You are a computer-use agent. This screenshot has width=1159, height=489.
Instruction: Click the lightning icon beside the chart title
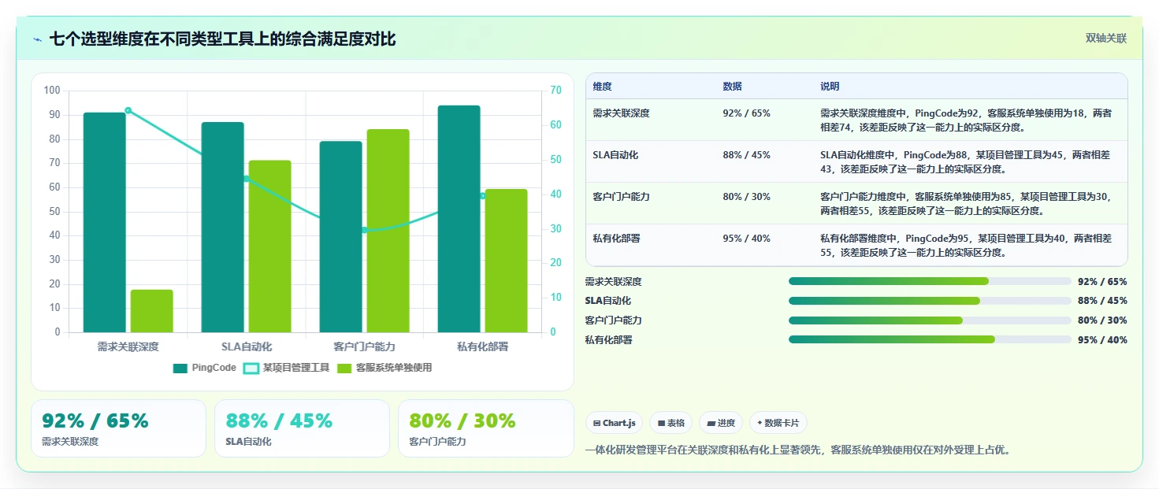pyautogui.click(x=37, y=39)
